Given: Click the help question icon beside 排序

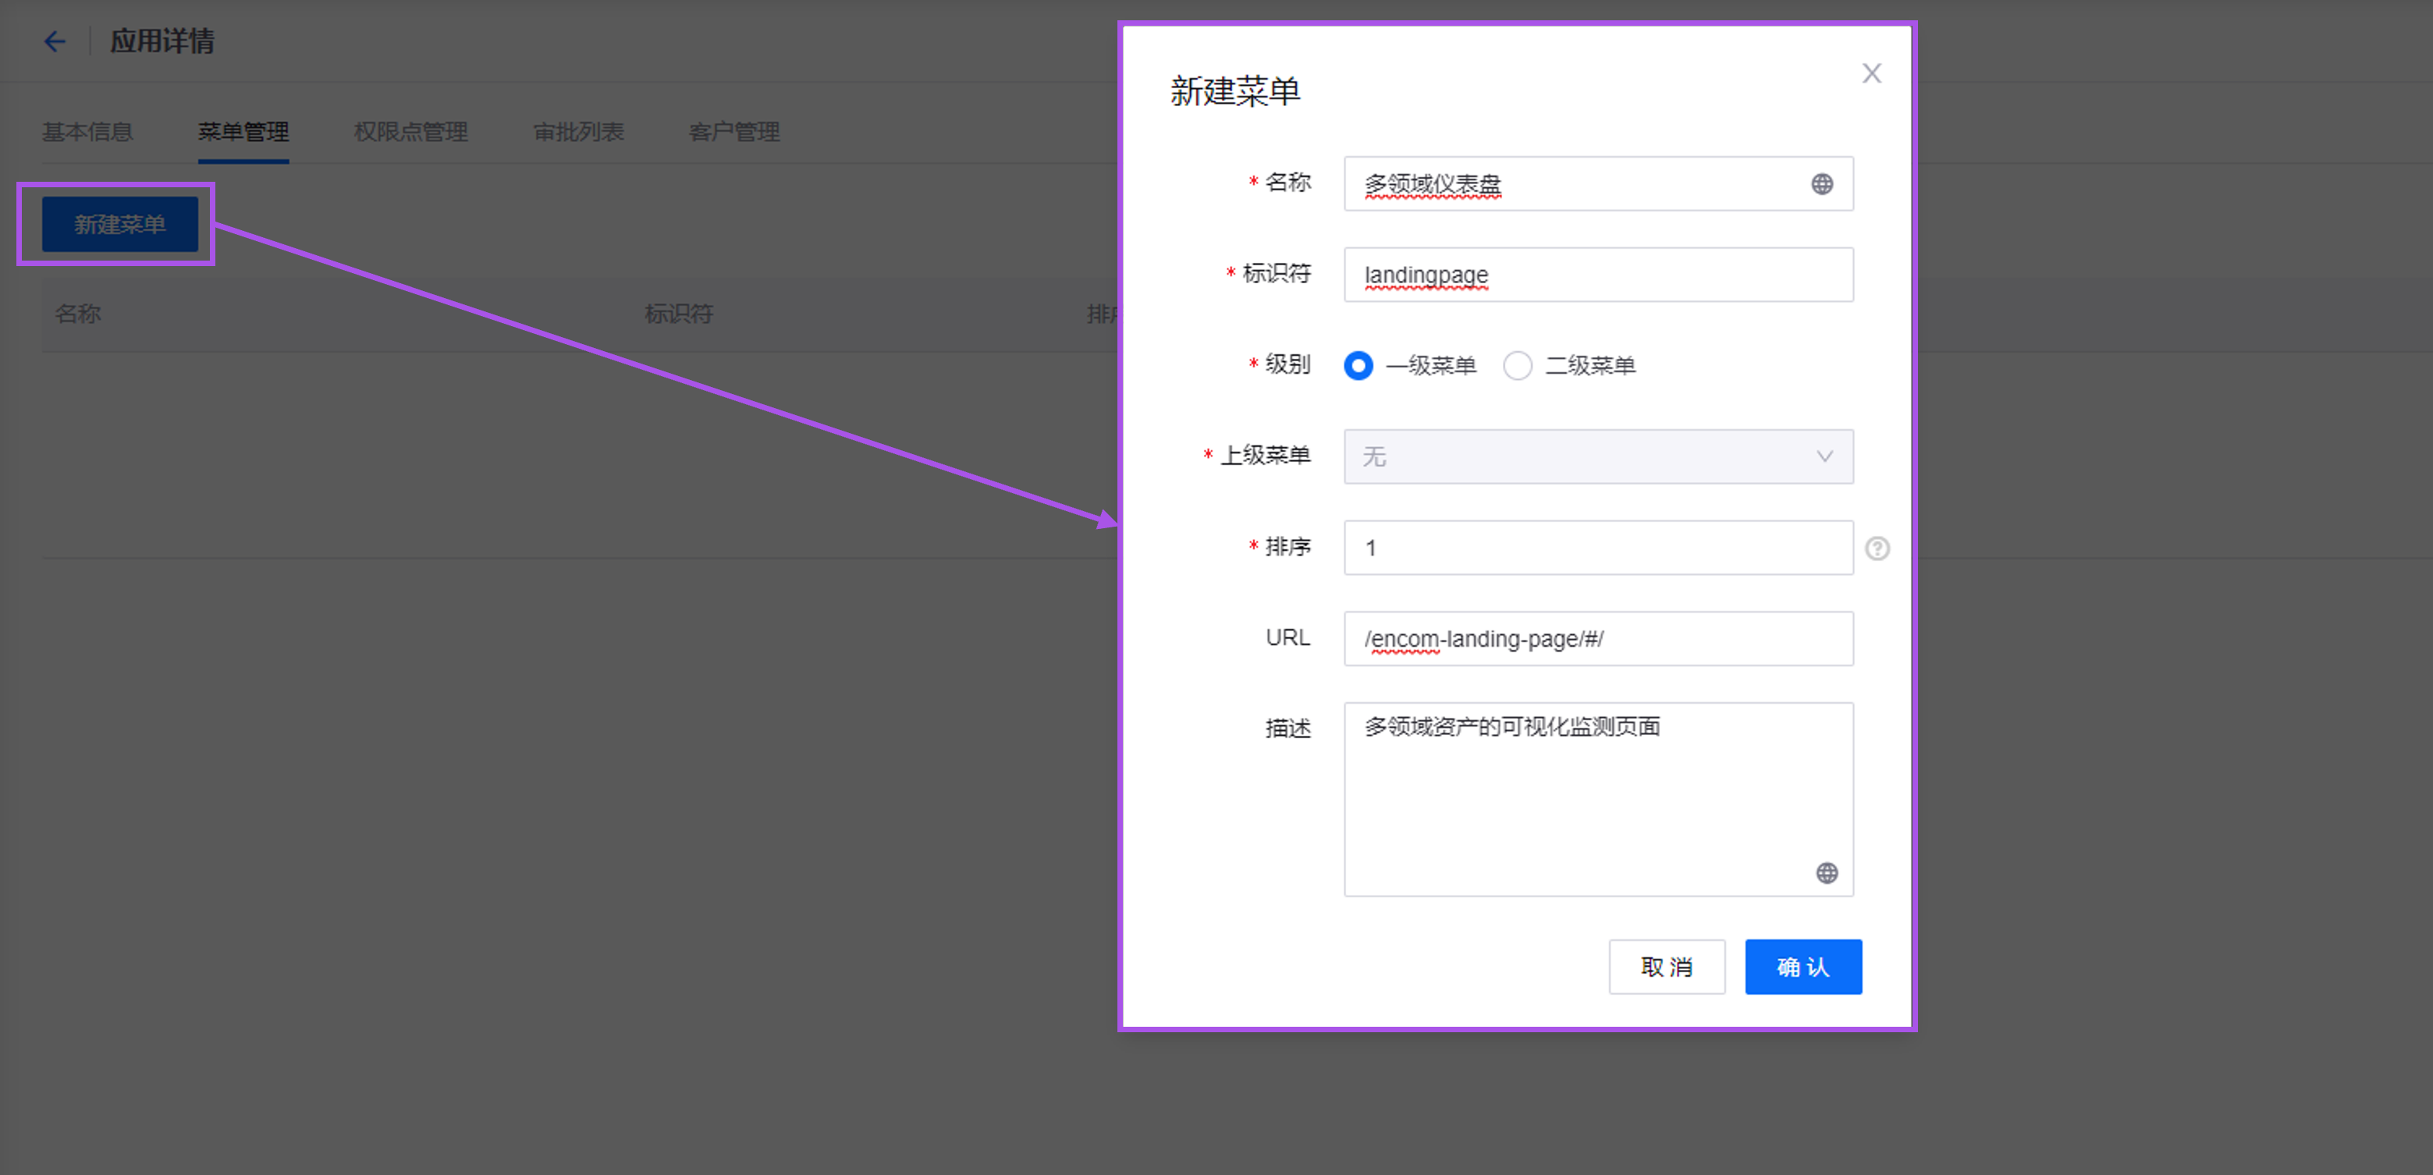Looking at the screenshot, I should 1877,548.
